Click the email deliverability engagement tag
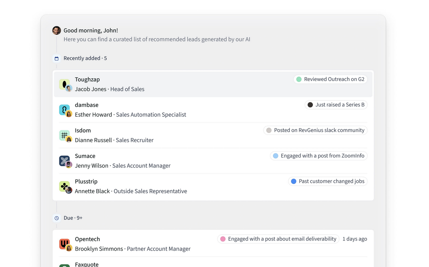This screenshot has width=429, height=267. (x=278, y=239)
